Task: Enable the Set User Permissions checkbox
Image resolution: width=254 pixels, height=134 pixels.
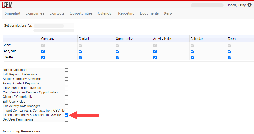Action: [67, 120]
